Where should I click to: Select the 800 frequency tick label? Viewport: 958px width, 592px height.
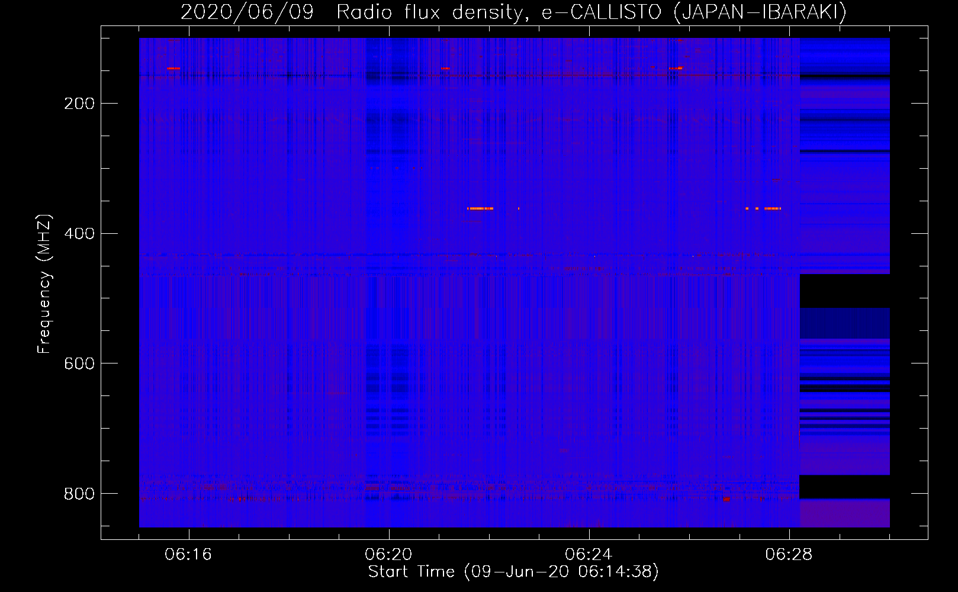click(79, 494)
